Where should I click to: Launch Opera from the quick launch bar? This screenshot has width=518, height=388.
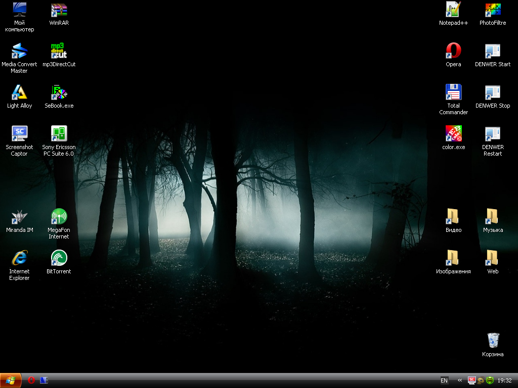pos(31,380)
